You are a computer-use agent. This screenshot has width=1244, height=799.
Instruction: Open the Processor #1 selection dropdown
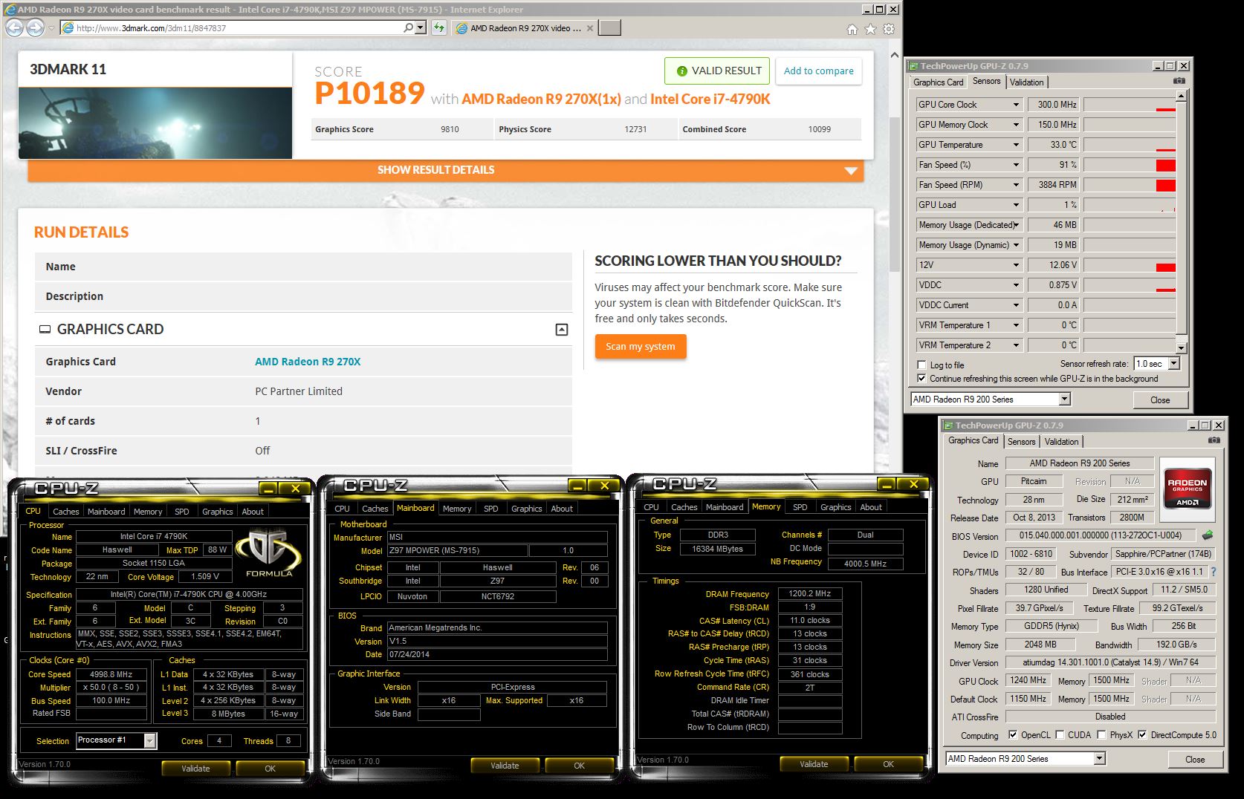[x=150, y=740]
